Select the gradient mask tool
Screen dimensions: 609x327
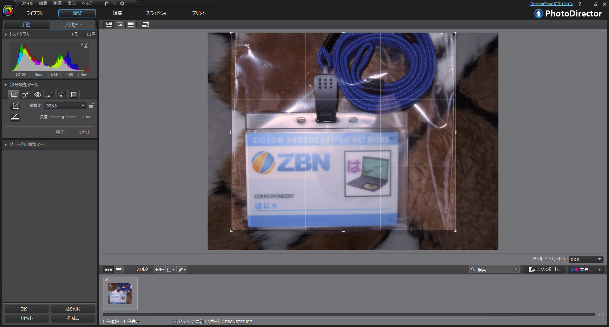pos(74,94)
